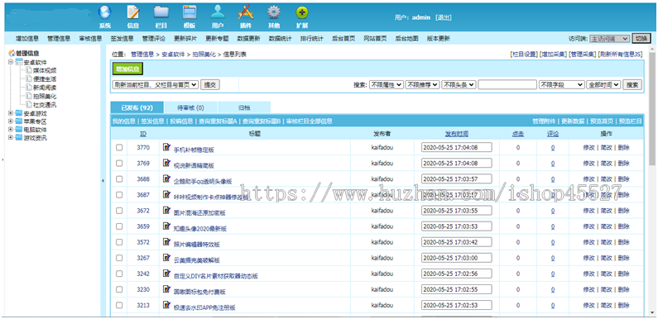The height and width of the screenshot is (319, 658).
Task: Collapse the sidebar with the left arrow handle
Action: coord(103,181)
